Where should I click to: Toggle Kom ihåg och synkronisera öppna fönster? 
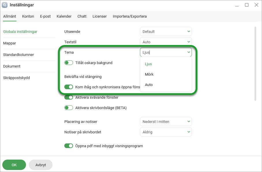[69, 87]
